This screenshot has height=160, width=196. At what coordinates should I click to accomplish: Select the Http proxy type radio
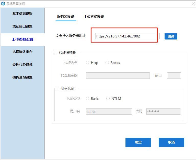87,63
